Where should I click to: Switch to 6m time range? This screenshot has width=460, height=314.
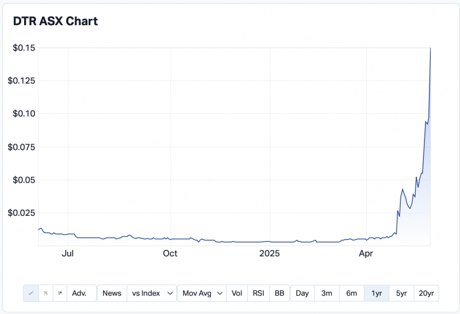click(x=351, y=293)
